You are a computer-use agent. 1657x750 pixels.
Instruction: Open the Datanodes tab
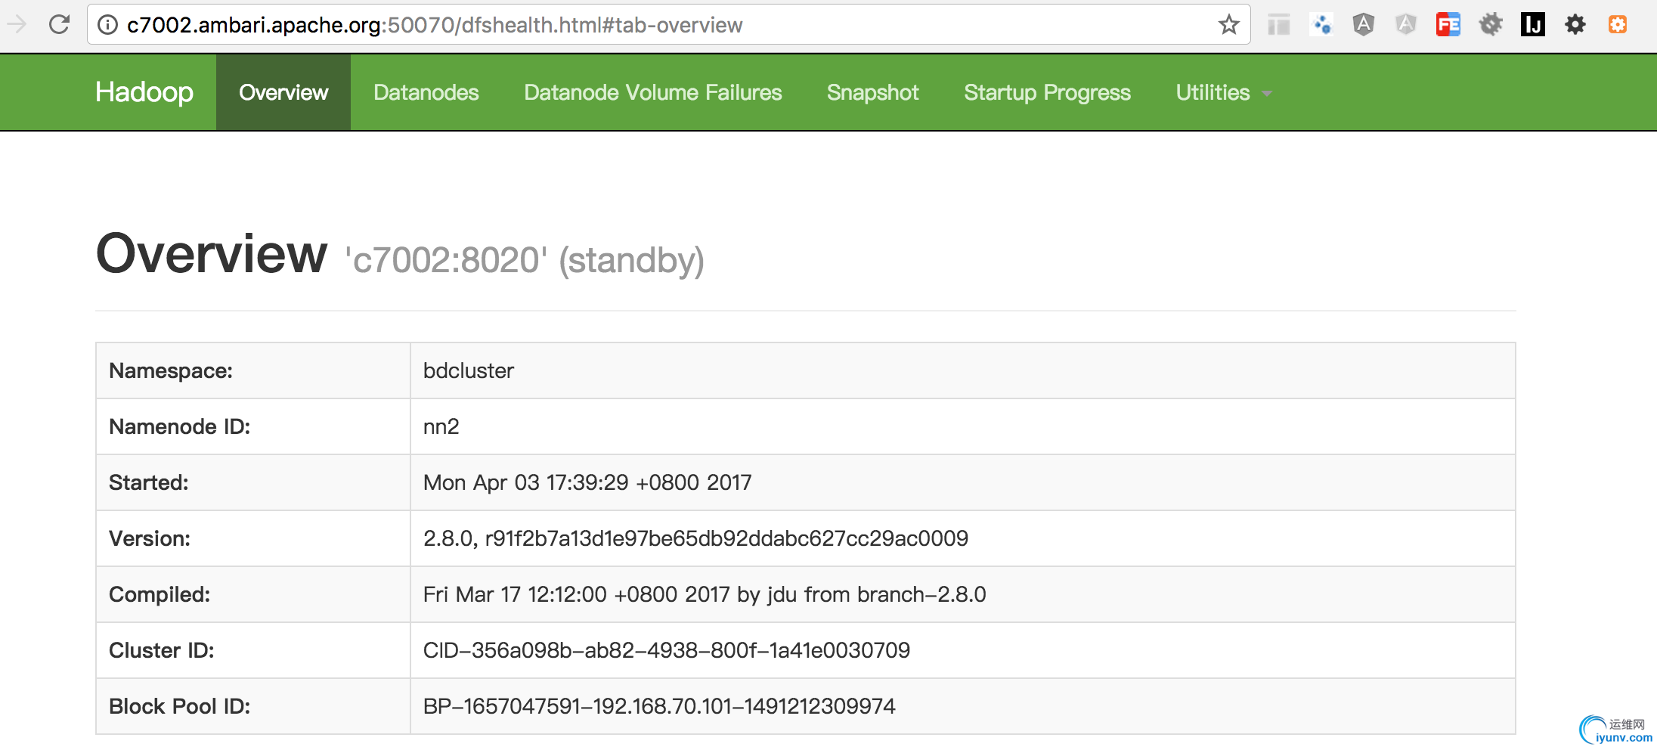pos(426,92)
